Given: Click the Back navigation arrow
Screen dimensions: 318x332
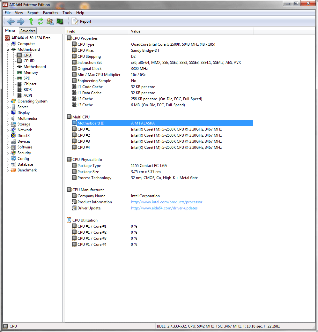Looking at the screenshot, I should (x=11, y=21).
